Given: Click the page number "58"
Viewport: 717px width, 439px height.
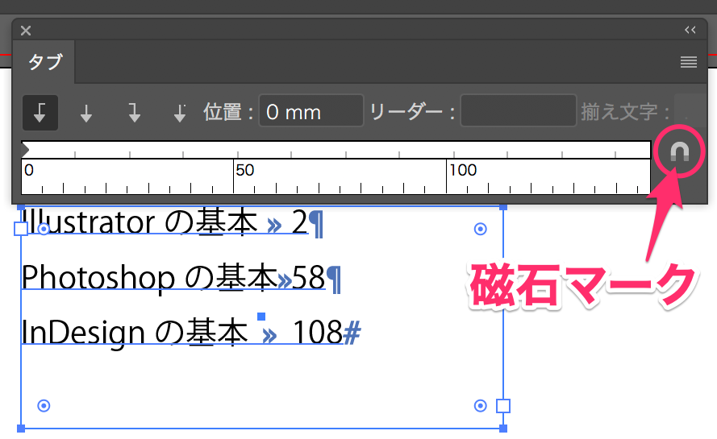Looking at the screenshot, I should (308, 277).
